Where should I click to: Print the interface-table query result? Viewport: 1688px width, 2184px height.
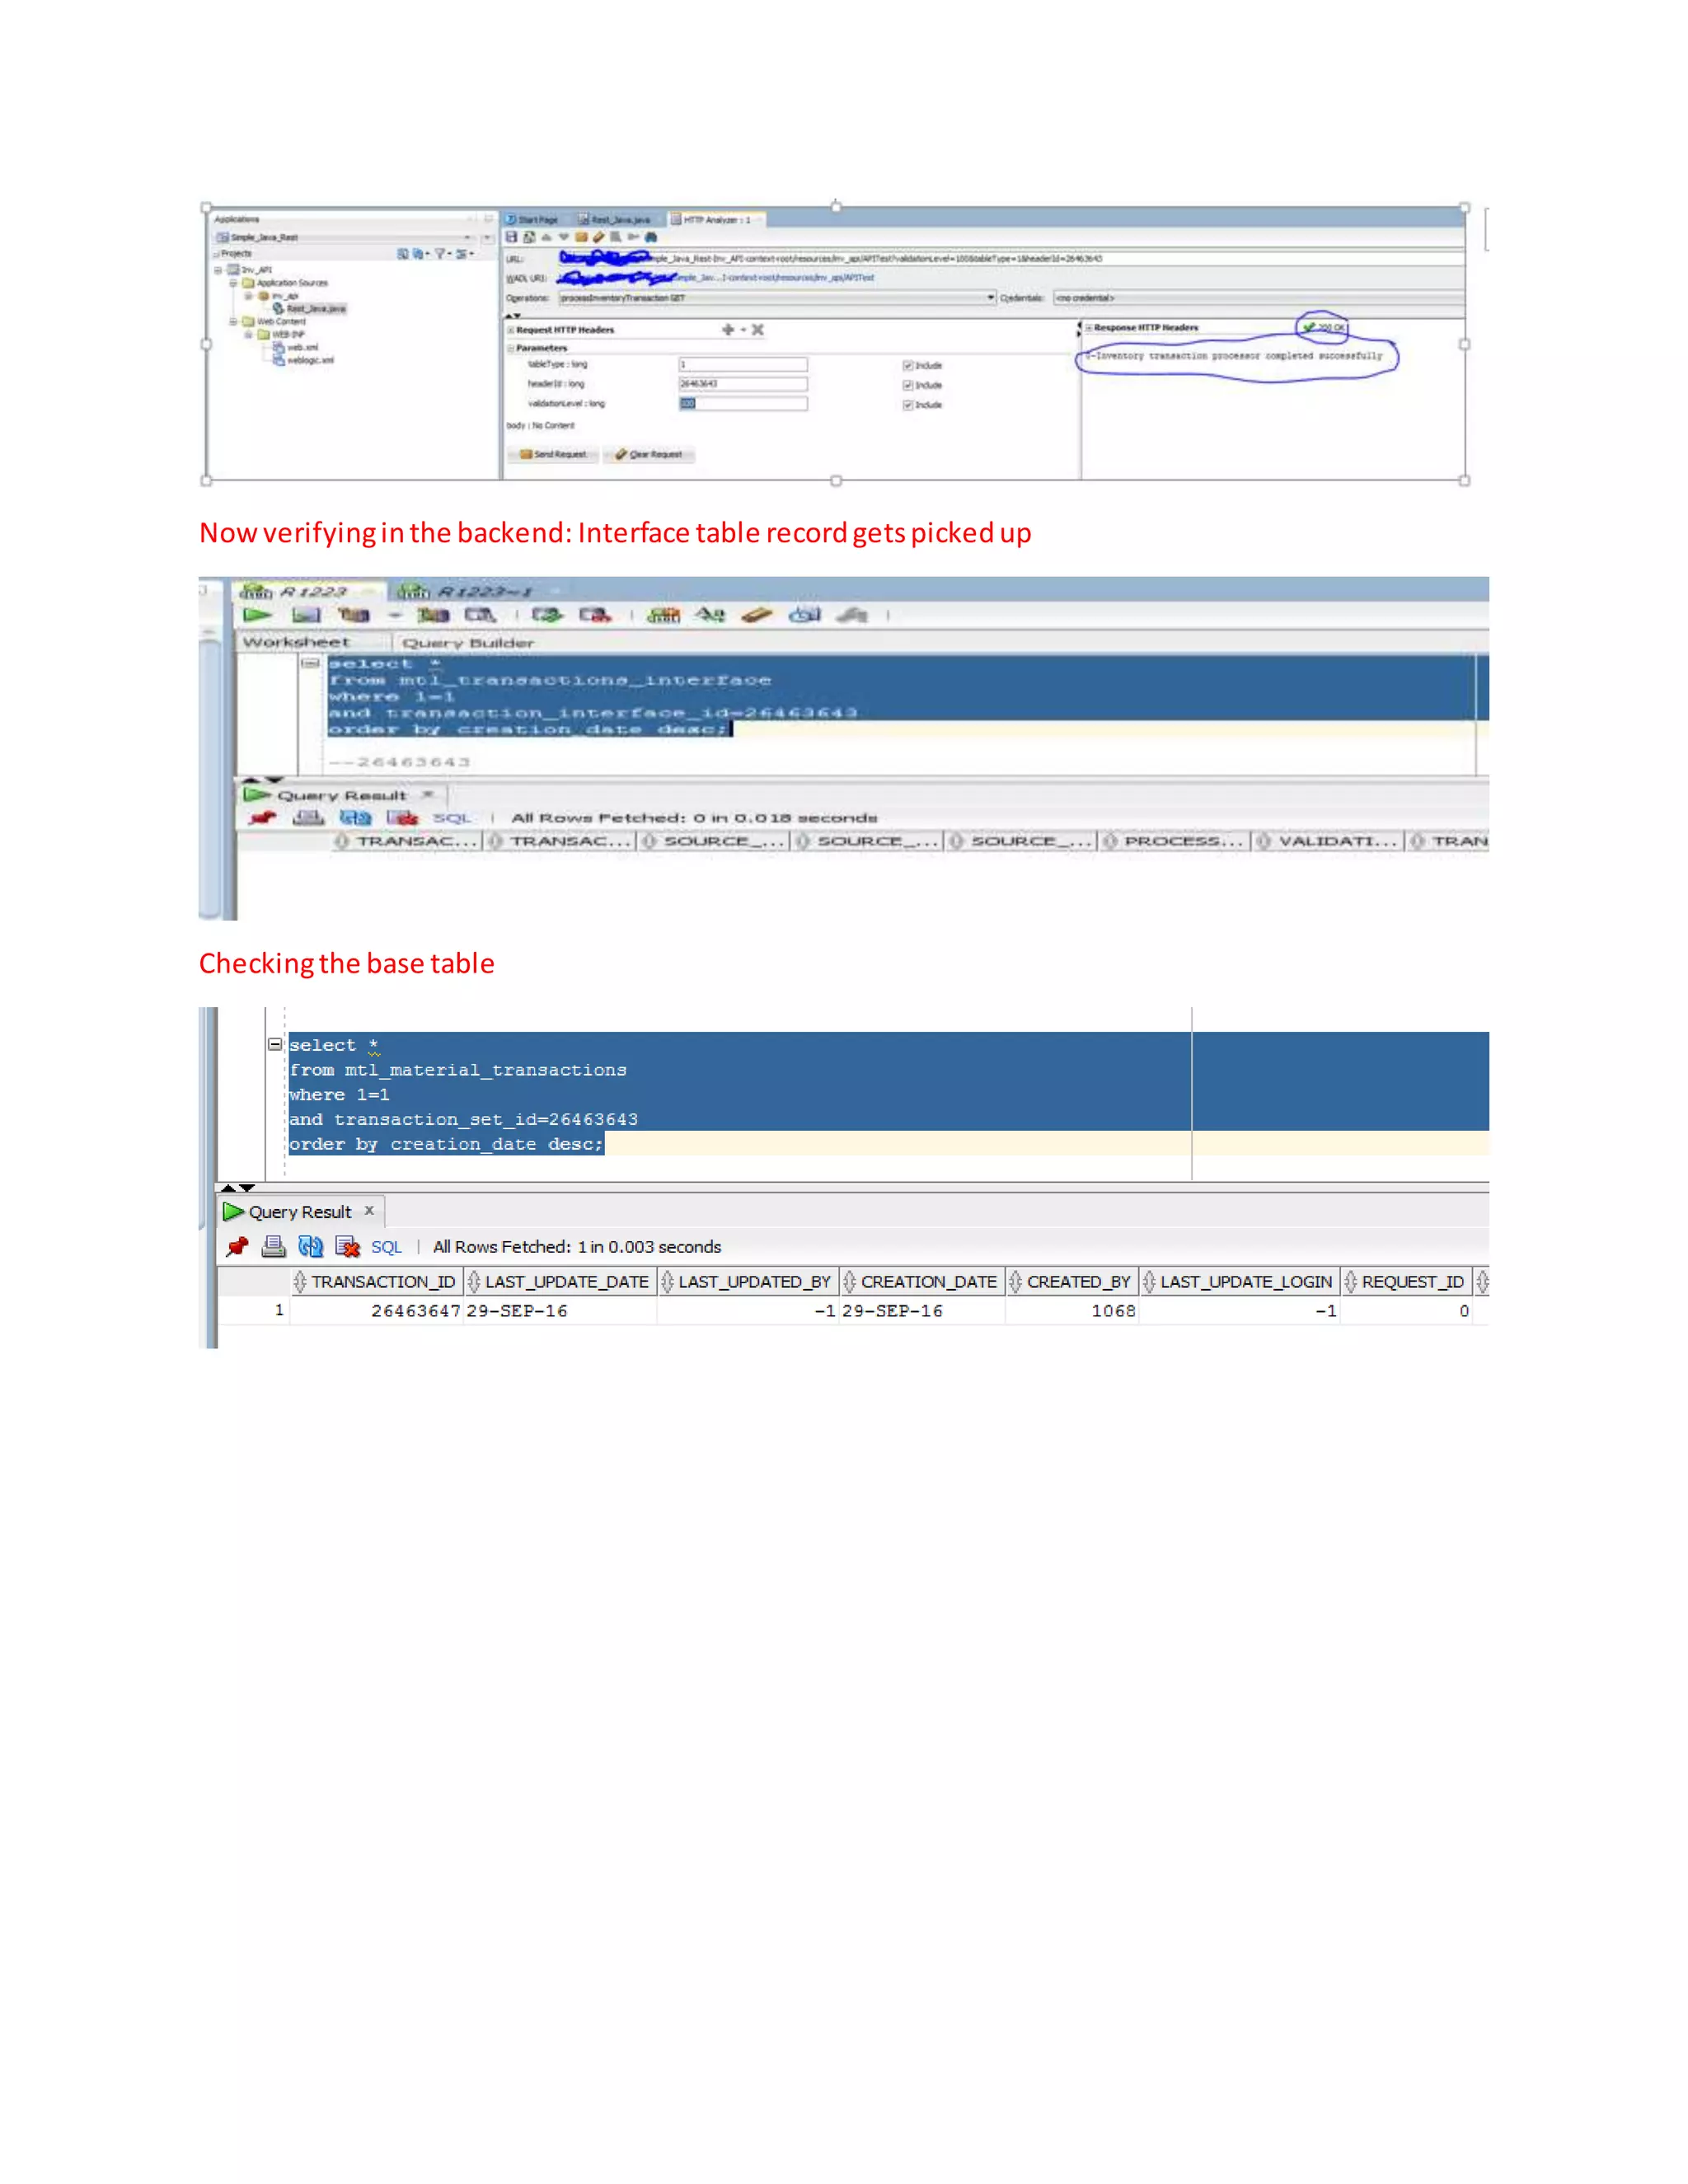click(308, 818)
